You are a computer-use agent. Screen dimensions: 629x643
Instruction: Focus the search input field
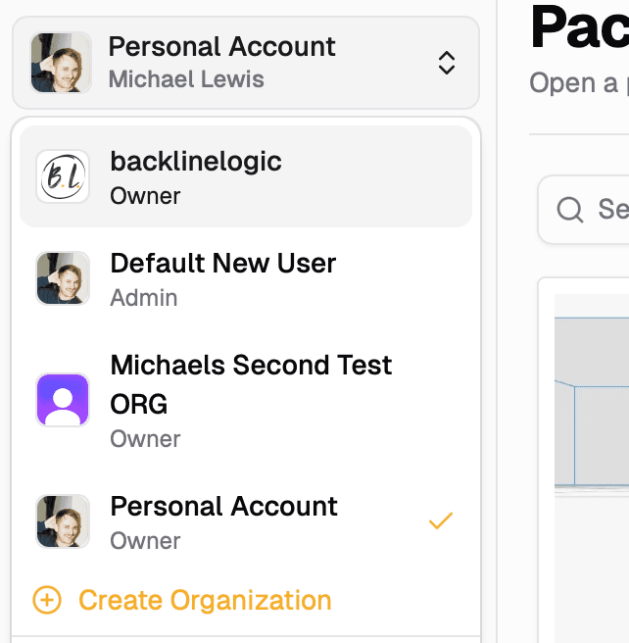607,209
